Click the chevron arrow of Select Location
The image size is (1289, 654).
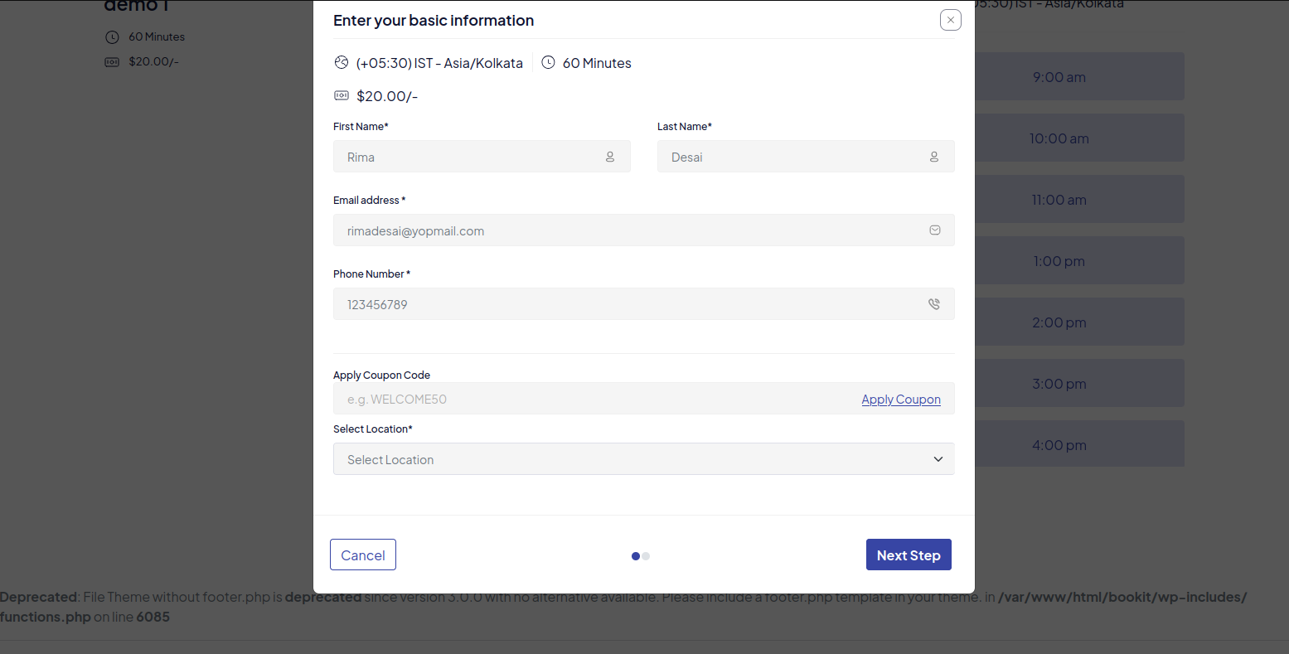pyautogui.click(x=938, y=459)
